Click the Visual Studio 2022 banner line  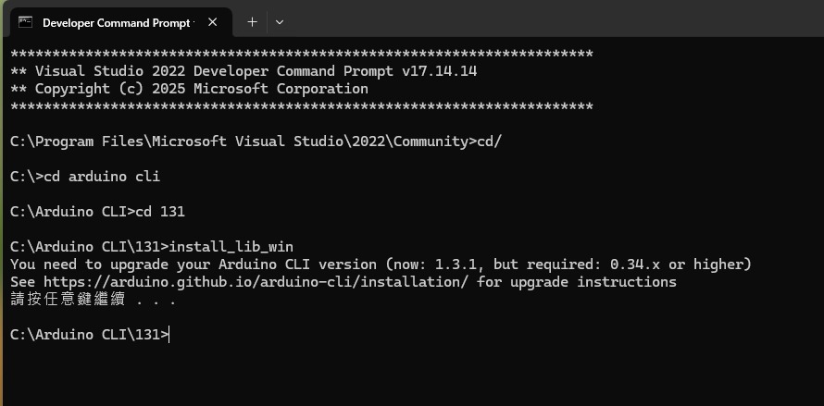(243, 71)
